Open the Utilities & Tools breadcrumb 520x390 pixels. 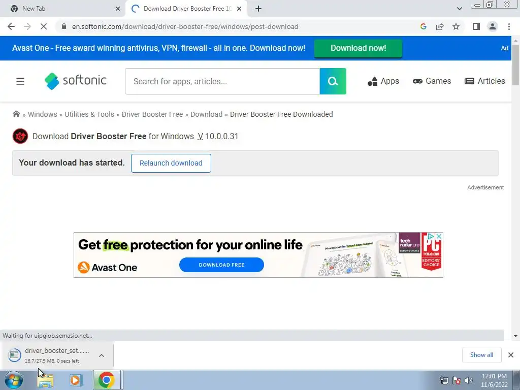(x=89, y=114)
